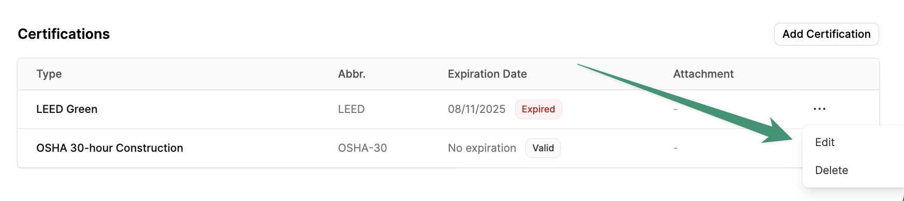This screenshot has height=201, width=904.
Task: Click the LEED Green attachment dash
Action: tap(676, 109)
